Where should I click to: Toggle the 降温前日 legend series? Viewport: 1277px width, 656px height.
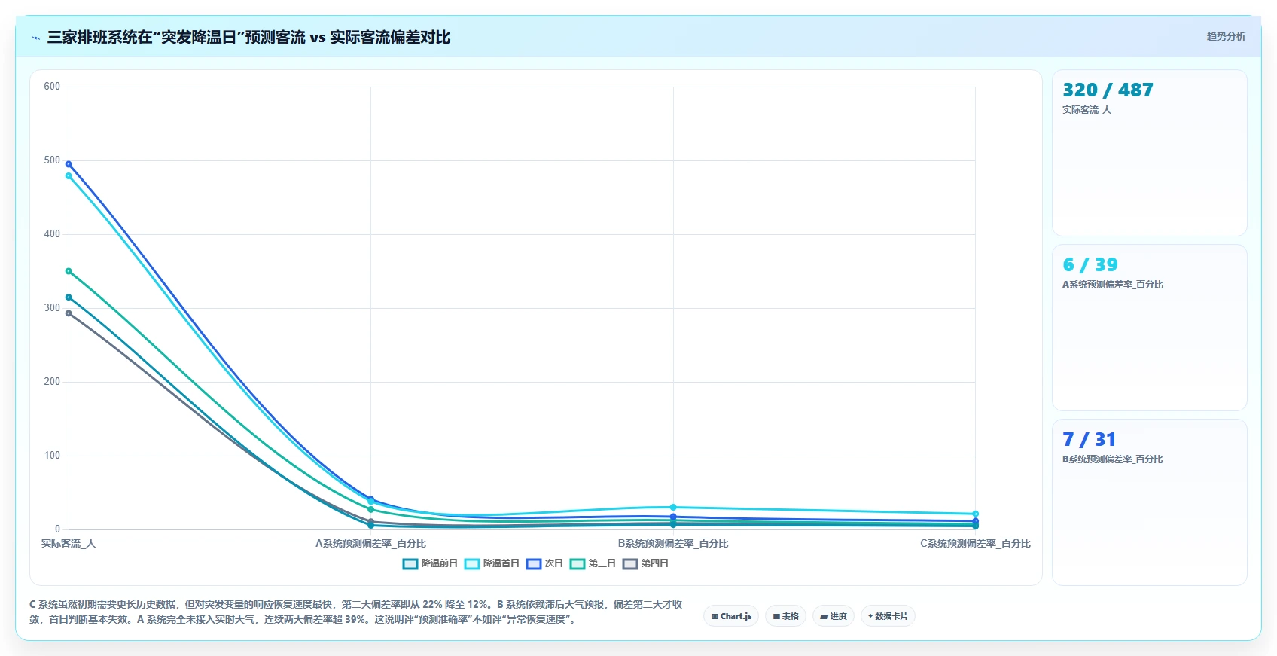tap(430, 563)
